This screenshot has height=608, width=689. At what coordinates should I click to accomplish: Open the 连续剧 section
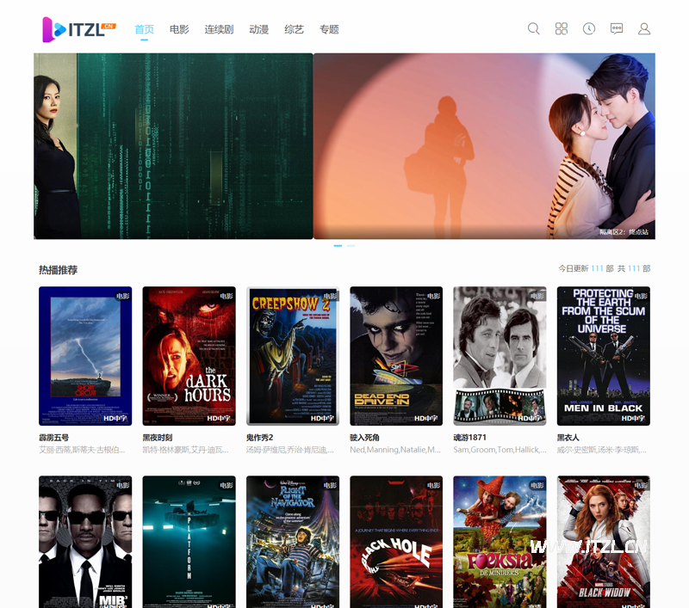click(x=219, y=29)
